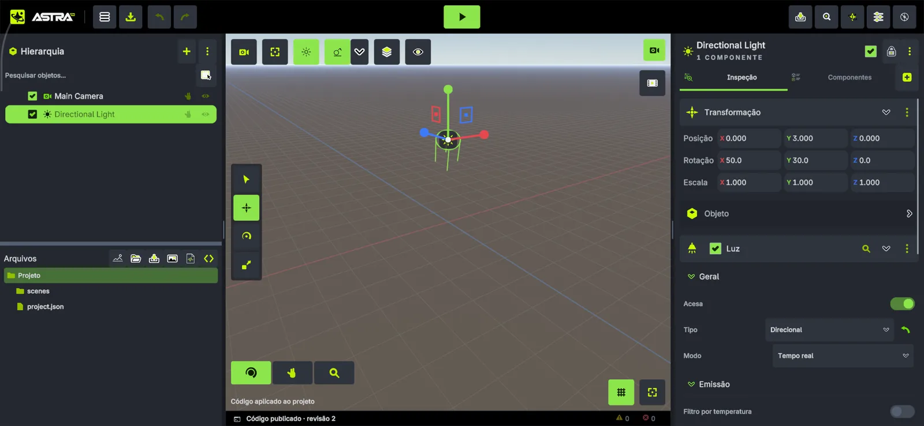Click the Pesquisar objetos search field

coord(99,76)
